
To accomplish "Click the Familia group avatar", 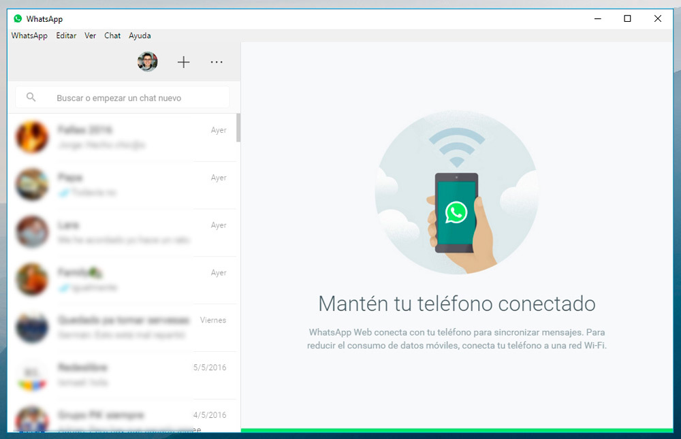I will point(32,280).
